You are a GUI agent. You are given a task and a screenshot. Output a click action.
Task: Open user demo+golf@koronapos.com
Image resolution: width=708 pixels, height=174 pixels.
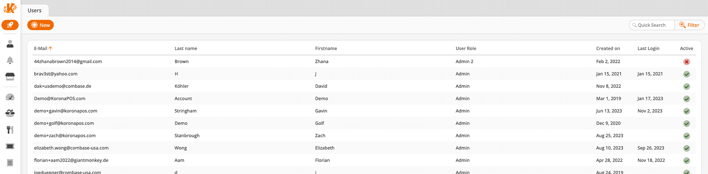pyautogui.click(x=64, y=123)
